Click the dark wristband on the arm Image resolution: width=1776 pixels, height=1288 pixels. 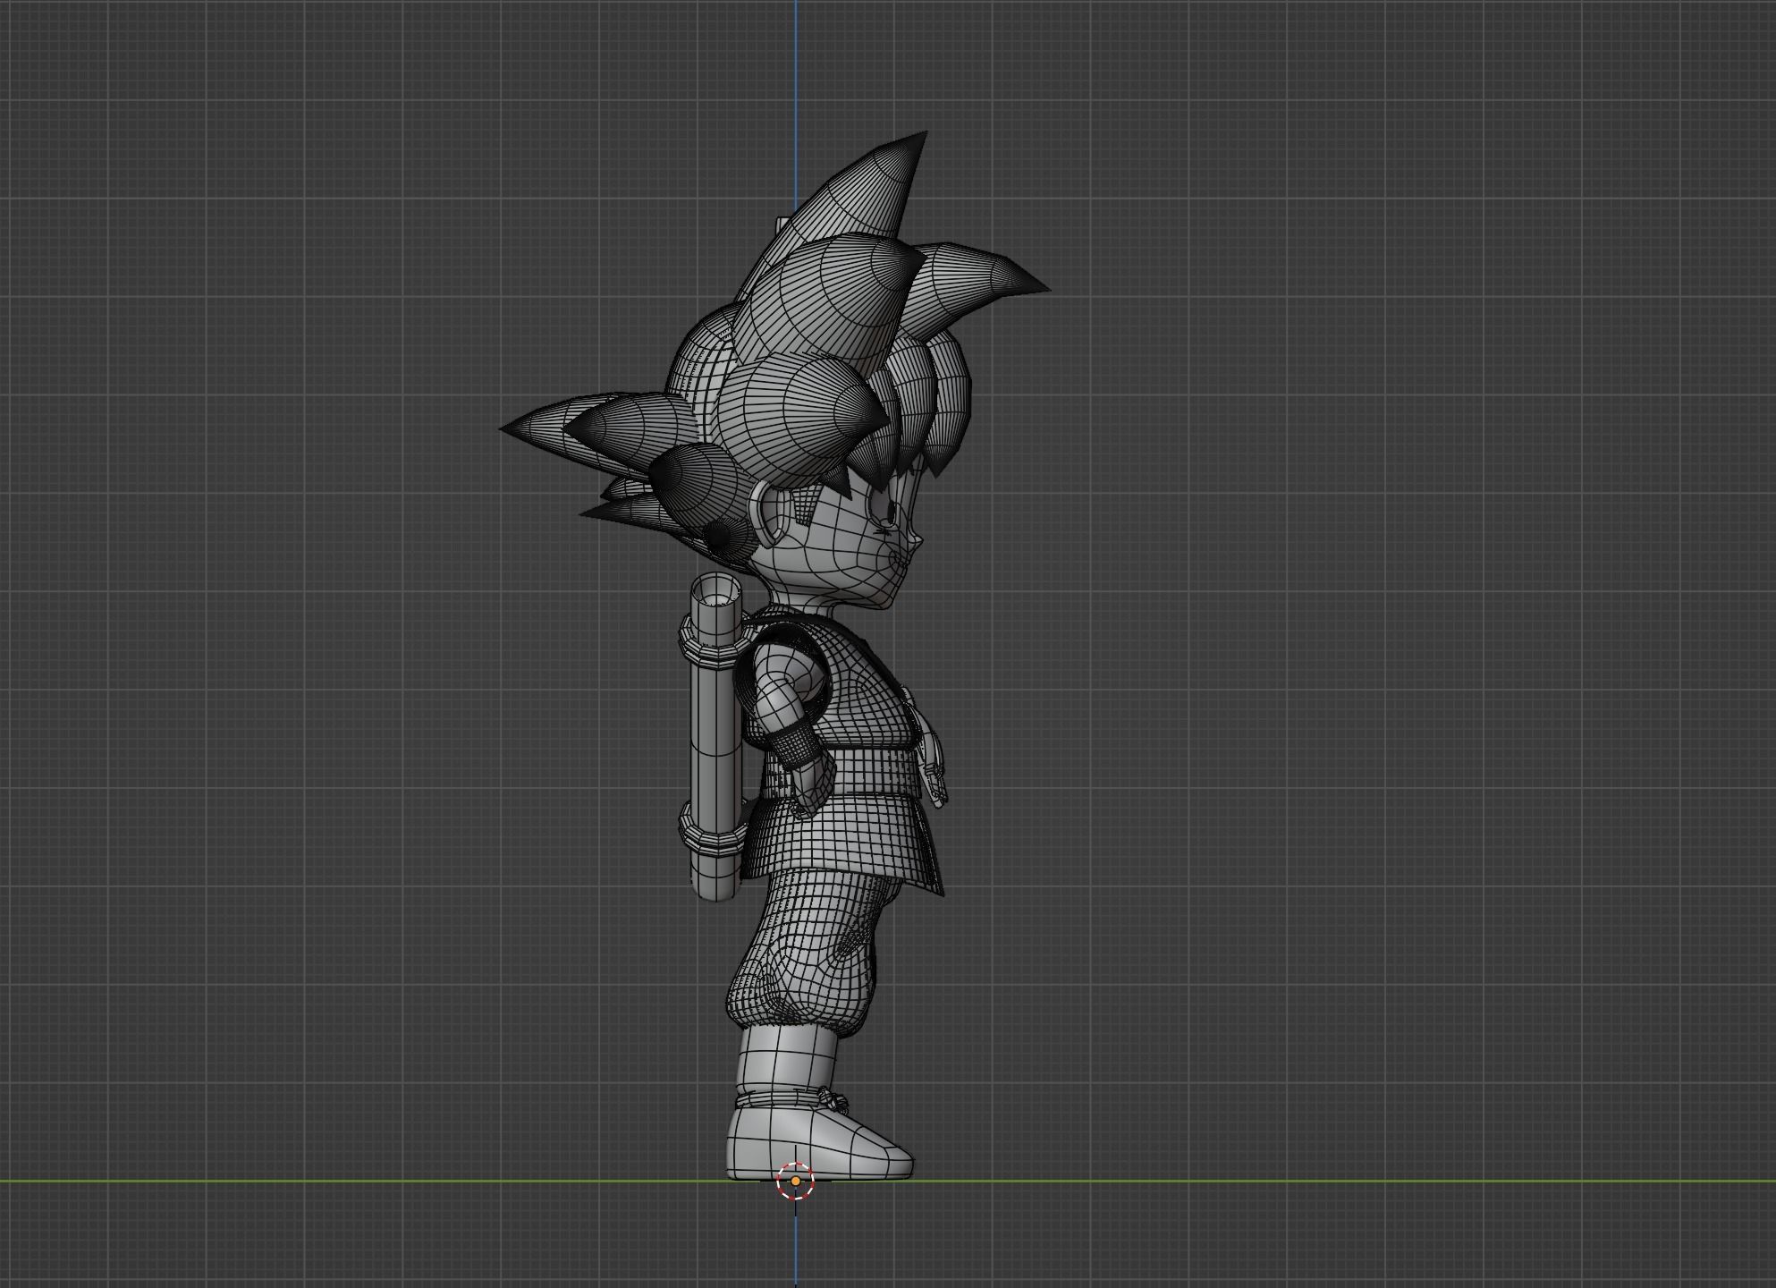point(794,745)
